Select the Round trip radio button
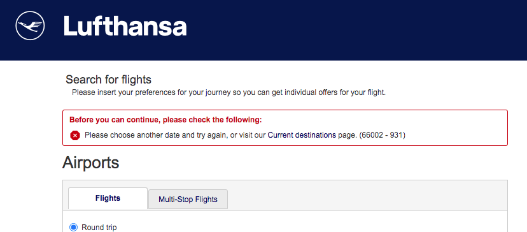Screen dimensions: 527x232 [x=73, y=228]
